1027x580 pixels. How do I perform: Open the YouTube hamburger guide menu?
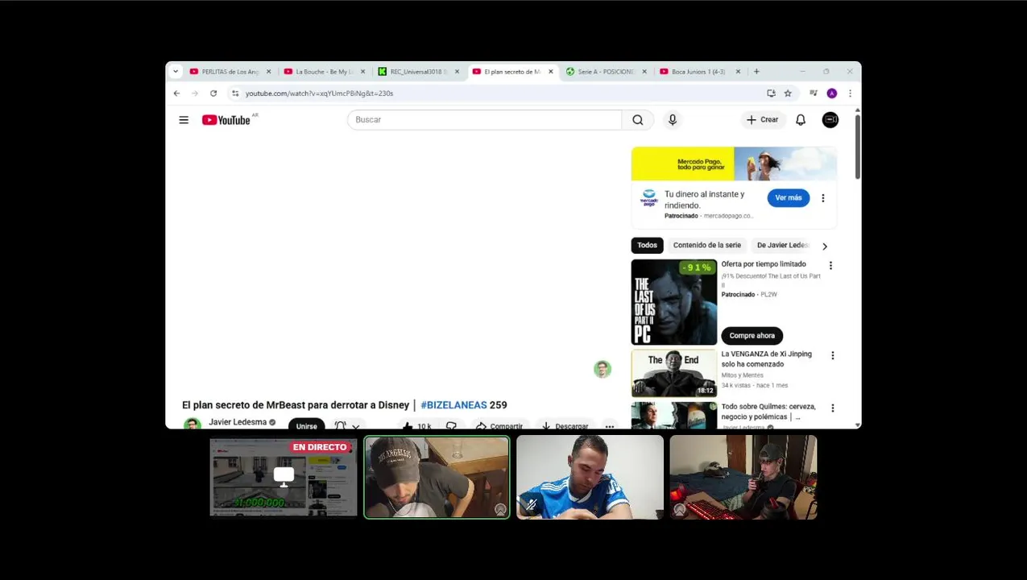(184, 120)
